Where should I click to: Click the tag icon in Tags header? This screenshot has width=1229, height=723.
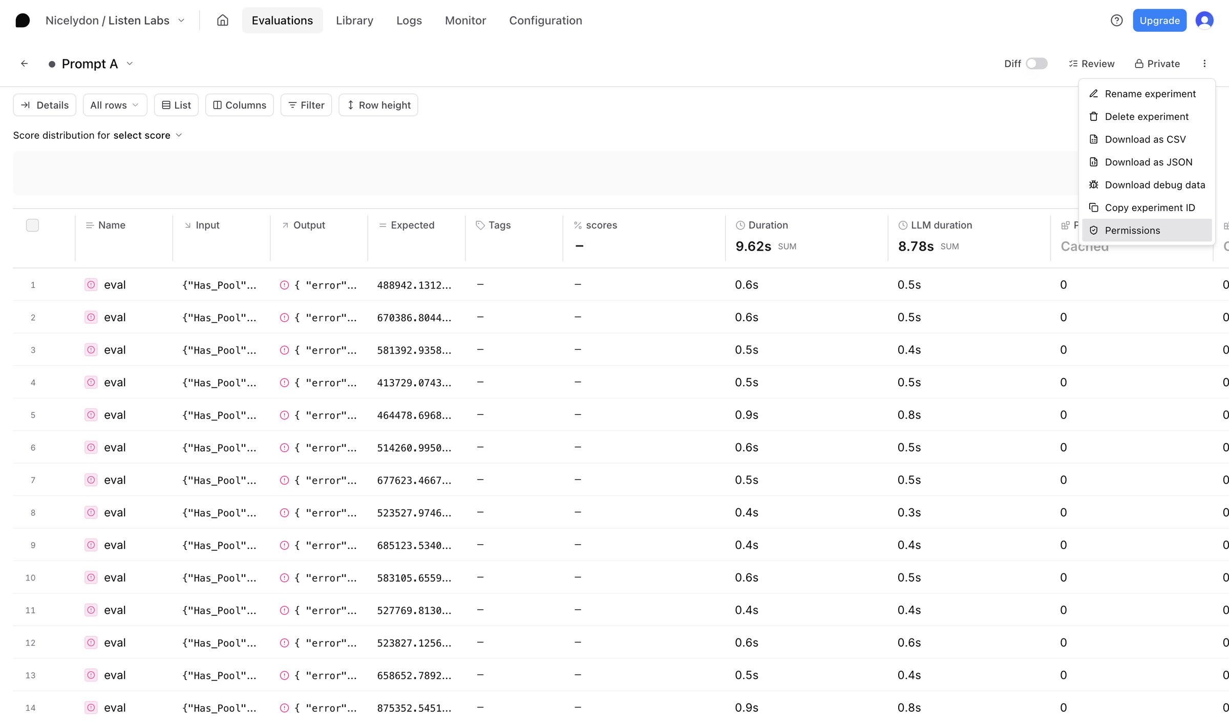480,225
